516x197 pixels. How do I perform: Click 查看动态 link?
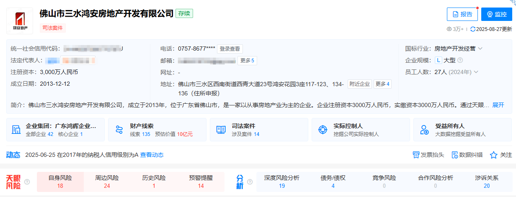[152, 155]
